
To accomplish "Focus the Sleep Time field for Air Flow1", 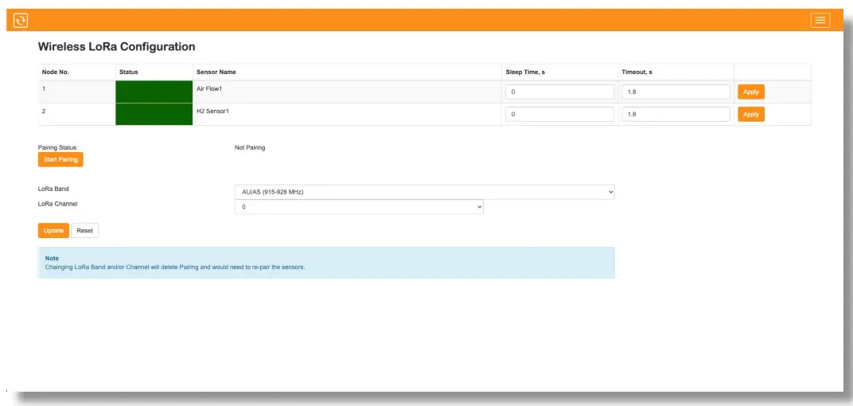I will click(559, 92).
